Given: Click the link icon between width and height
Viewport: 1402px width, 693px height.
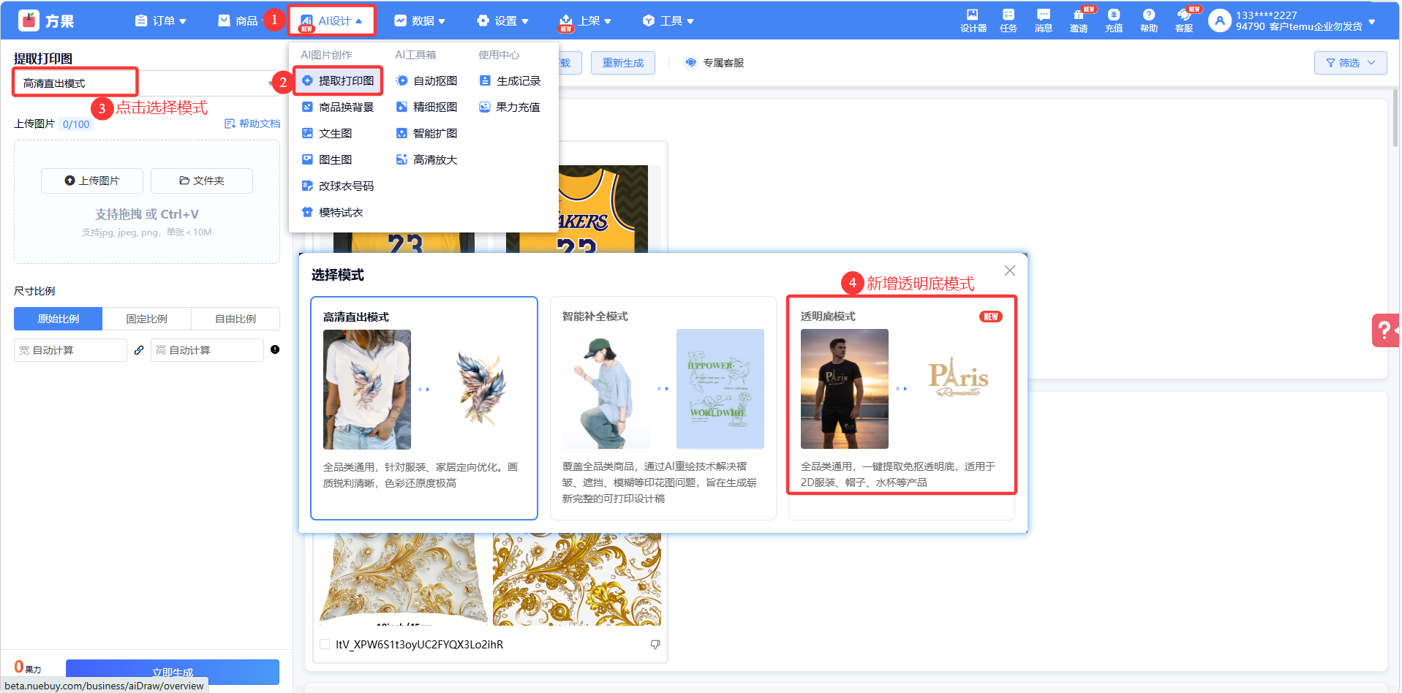Looking at the screenshot, I should pos(139,350).
